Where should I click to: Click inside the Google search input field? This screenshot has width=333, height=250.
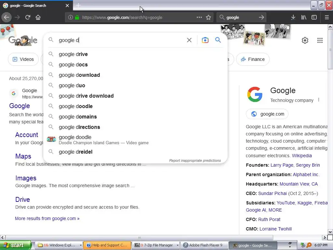click(x=121, y=40)
